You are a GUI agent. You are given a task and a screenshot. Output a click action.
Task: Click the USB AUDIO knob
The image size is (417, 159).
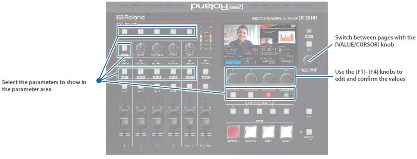click(x=157, y=48)
